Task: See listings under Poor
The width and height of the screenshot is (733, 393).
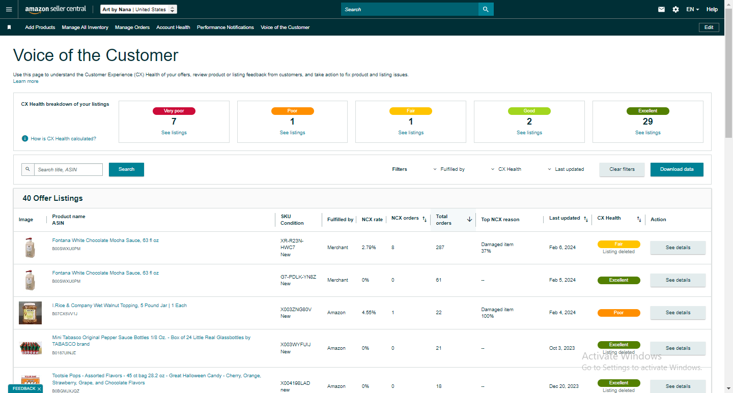Action: coord(293,133)
